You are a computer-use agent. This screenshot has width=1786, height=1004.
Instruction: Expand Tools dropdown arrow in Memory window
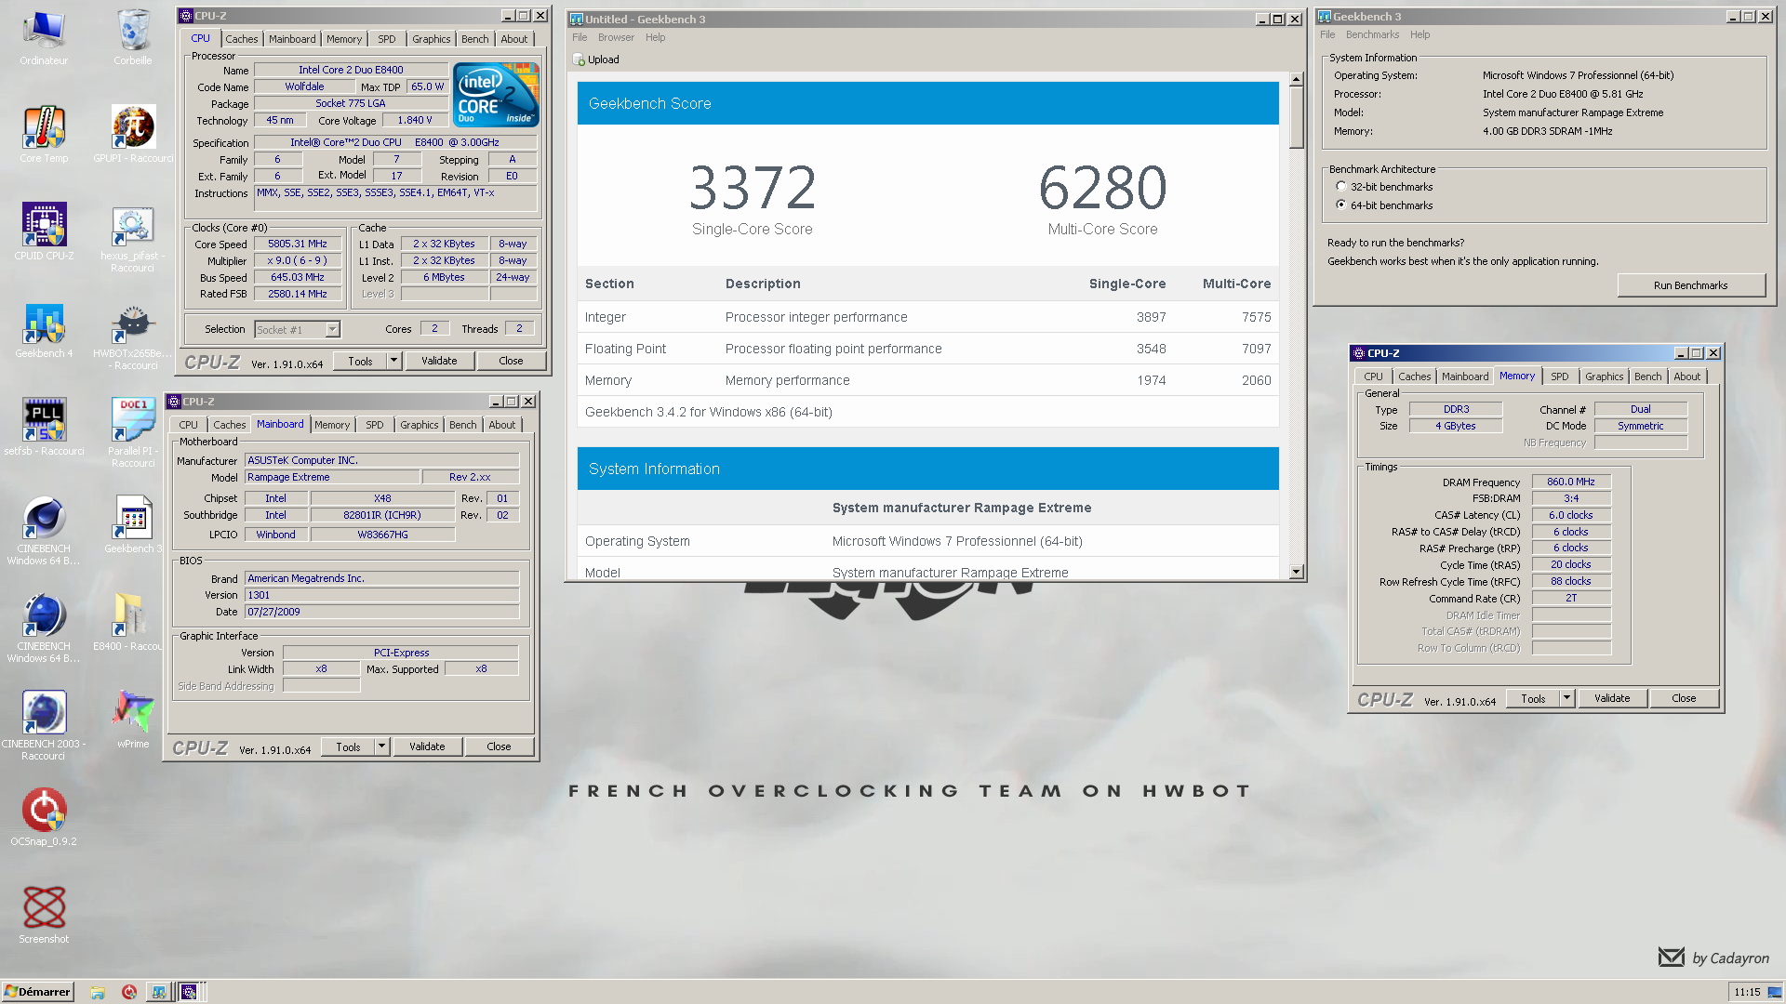[x=1566, y=698]
